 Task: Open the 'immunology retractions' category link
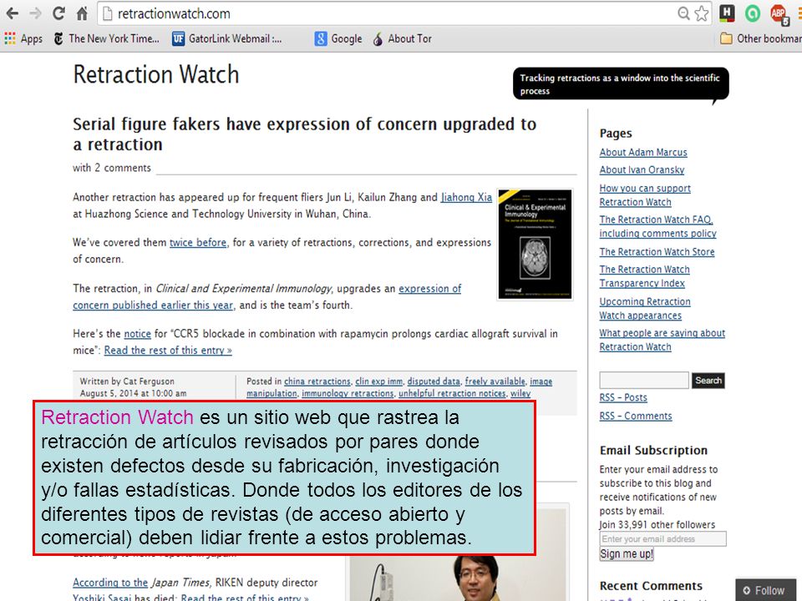pyautogui.click(x=348, y=393)
